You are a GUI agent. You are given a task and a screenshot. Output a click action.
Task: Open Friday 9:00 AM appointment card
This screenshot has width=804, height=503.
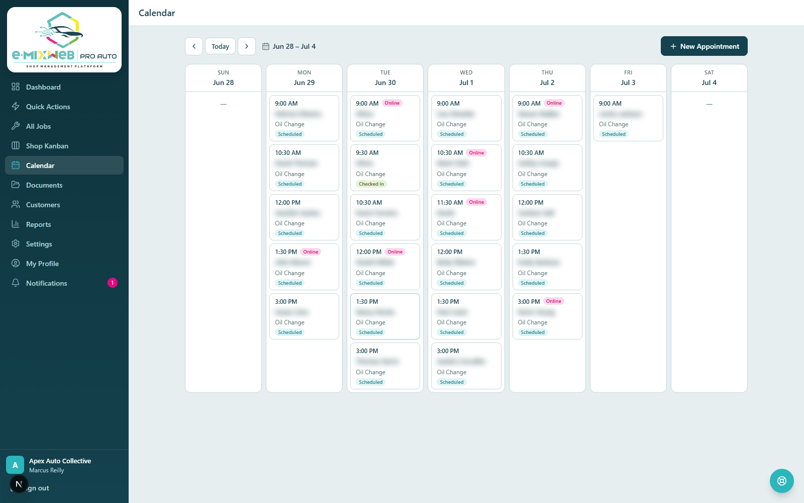pos(628,118)
